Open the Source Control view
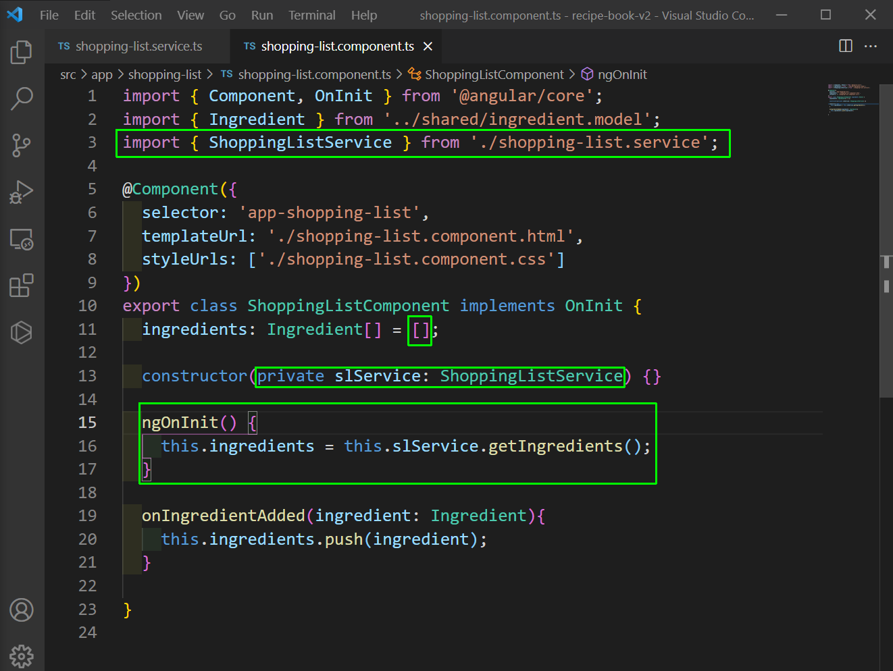The height and width of the screenshot is (671, 893). coord(22,145)
